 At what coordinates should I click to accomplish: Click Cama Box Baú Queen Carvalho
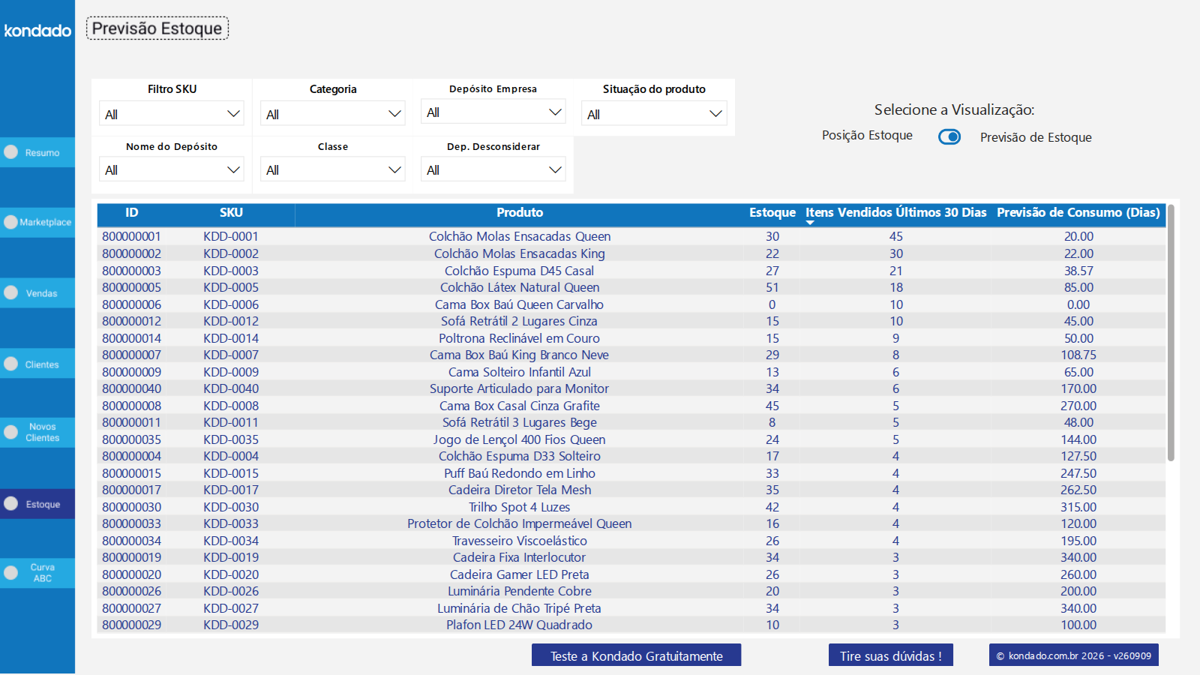click(x=520, y=304)
